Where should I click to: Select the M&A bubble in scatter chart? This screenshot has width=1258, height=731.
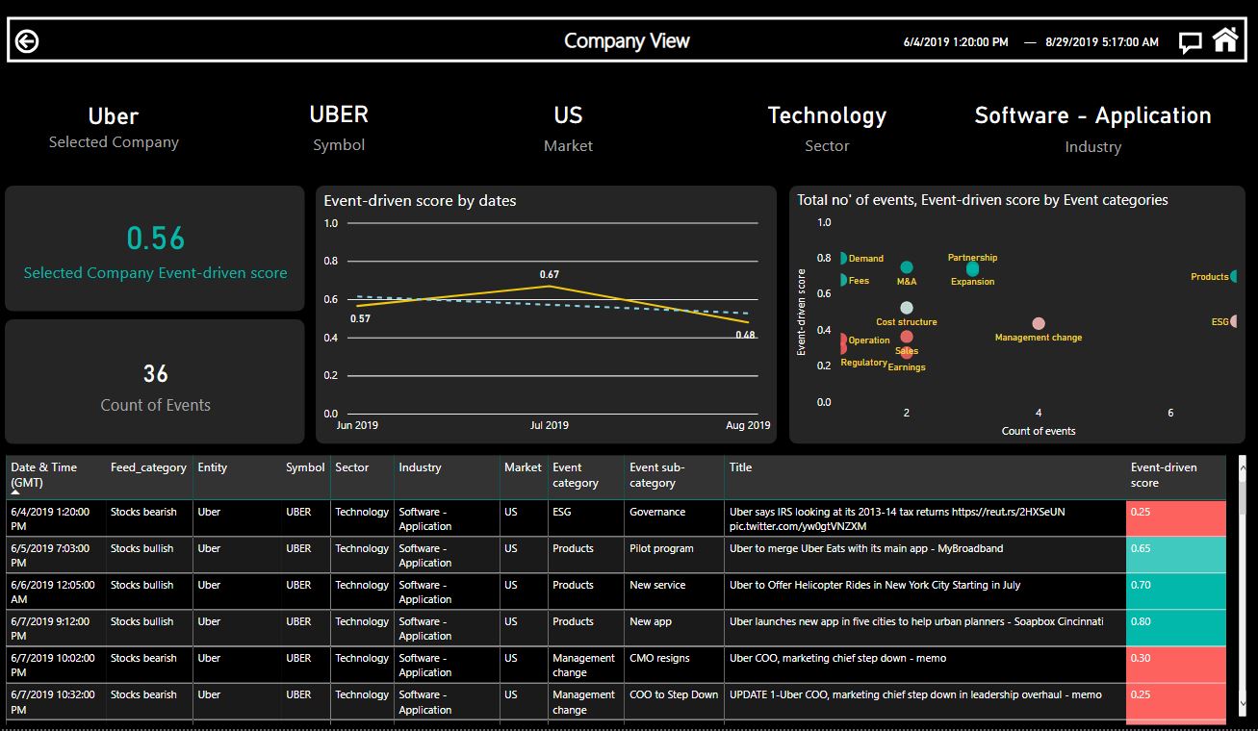907,267
